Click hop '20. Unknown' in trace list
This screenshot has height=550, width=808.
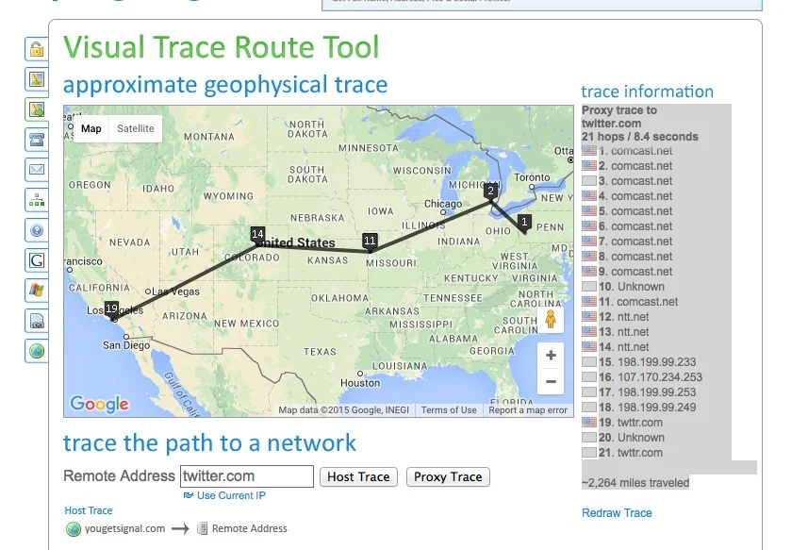[x=632, y=438]
